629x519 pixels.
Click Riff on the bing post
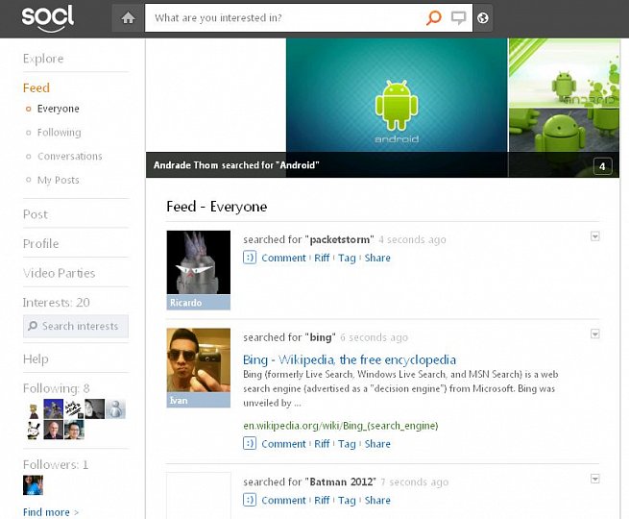(x=322, y=444)
